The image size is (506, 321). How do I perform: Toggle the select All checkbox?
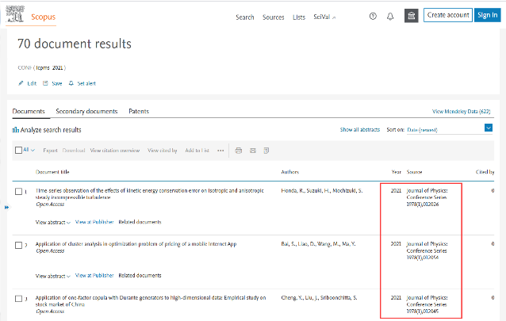click(19, 150)
